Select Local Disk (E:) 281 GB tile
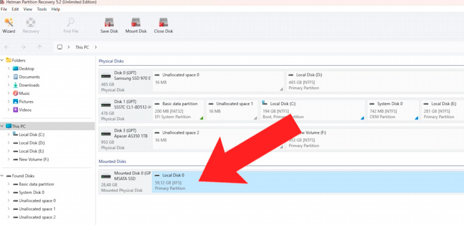 pyautogui.click(x=442, y=110)
